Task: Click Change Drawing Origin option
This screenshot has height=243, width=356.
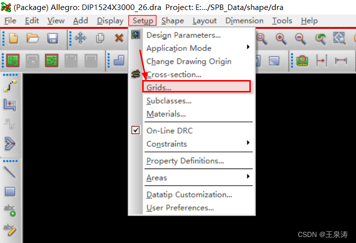Action: pos(189,61)
